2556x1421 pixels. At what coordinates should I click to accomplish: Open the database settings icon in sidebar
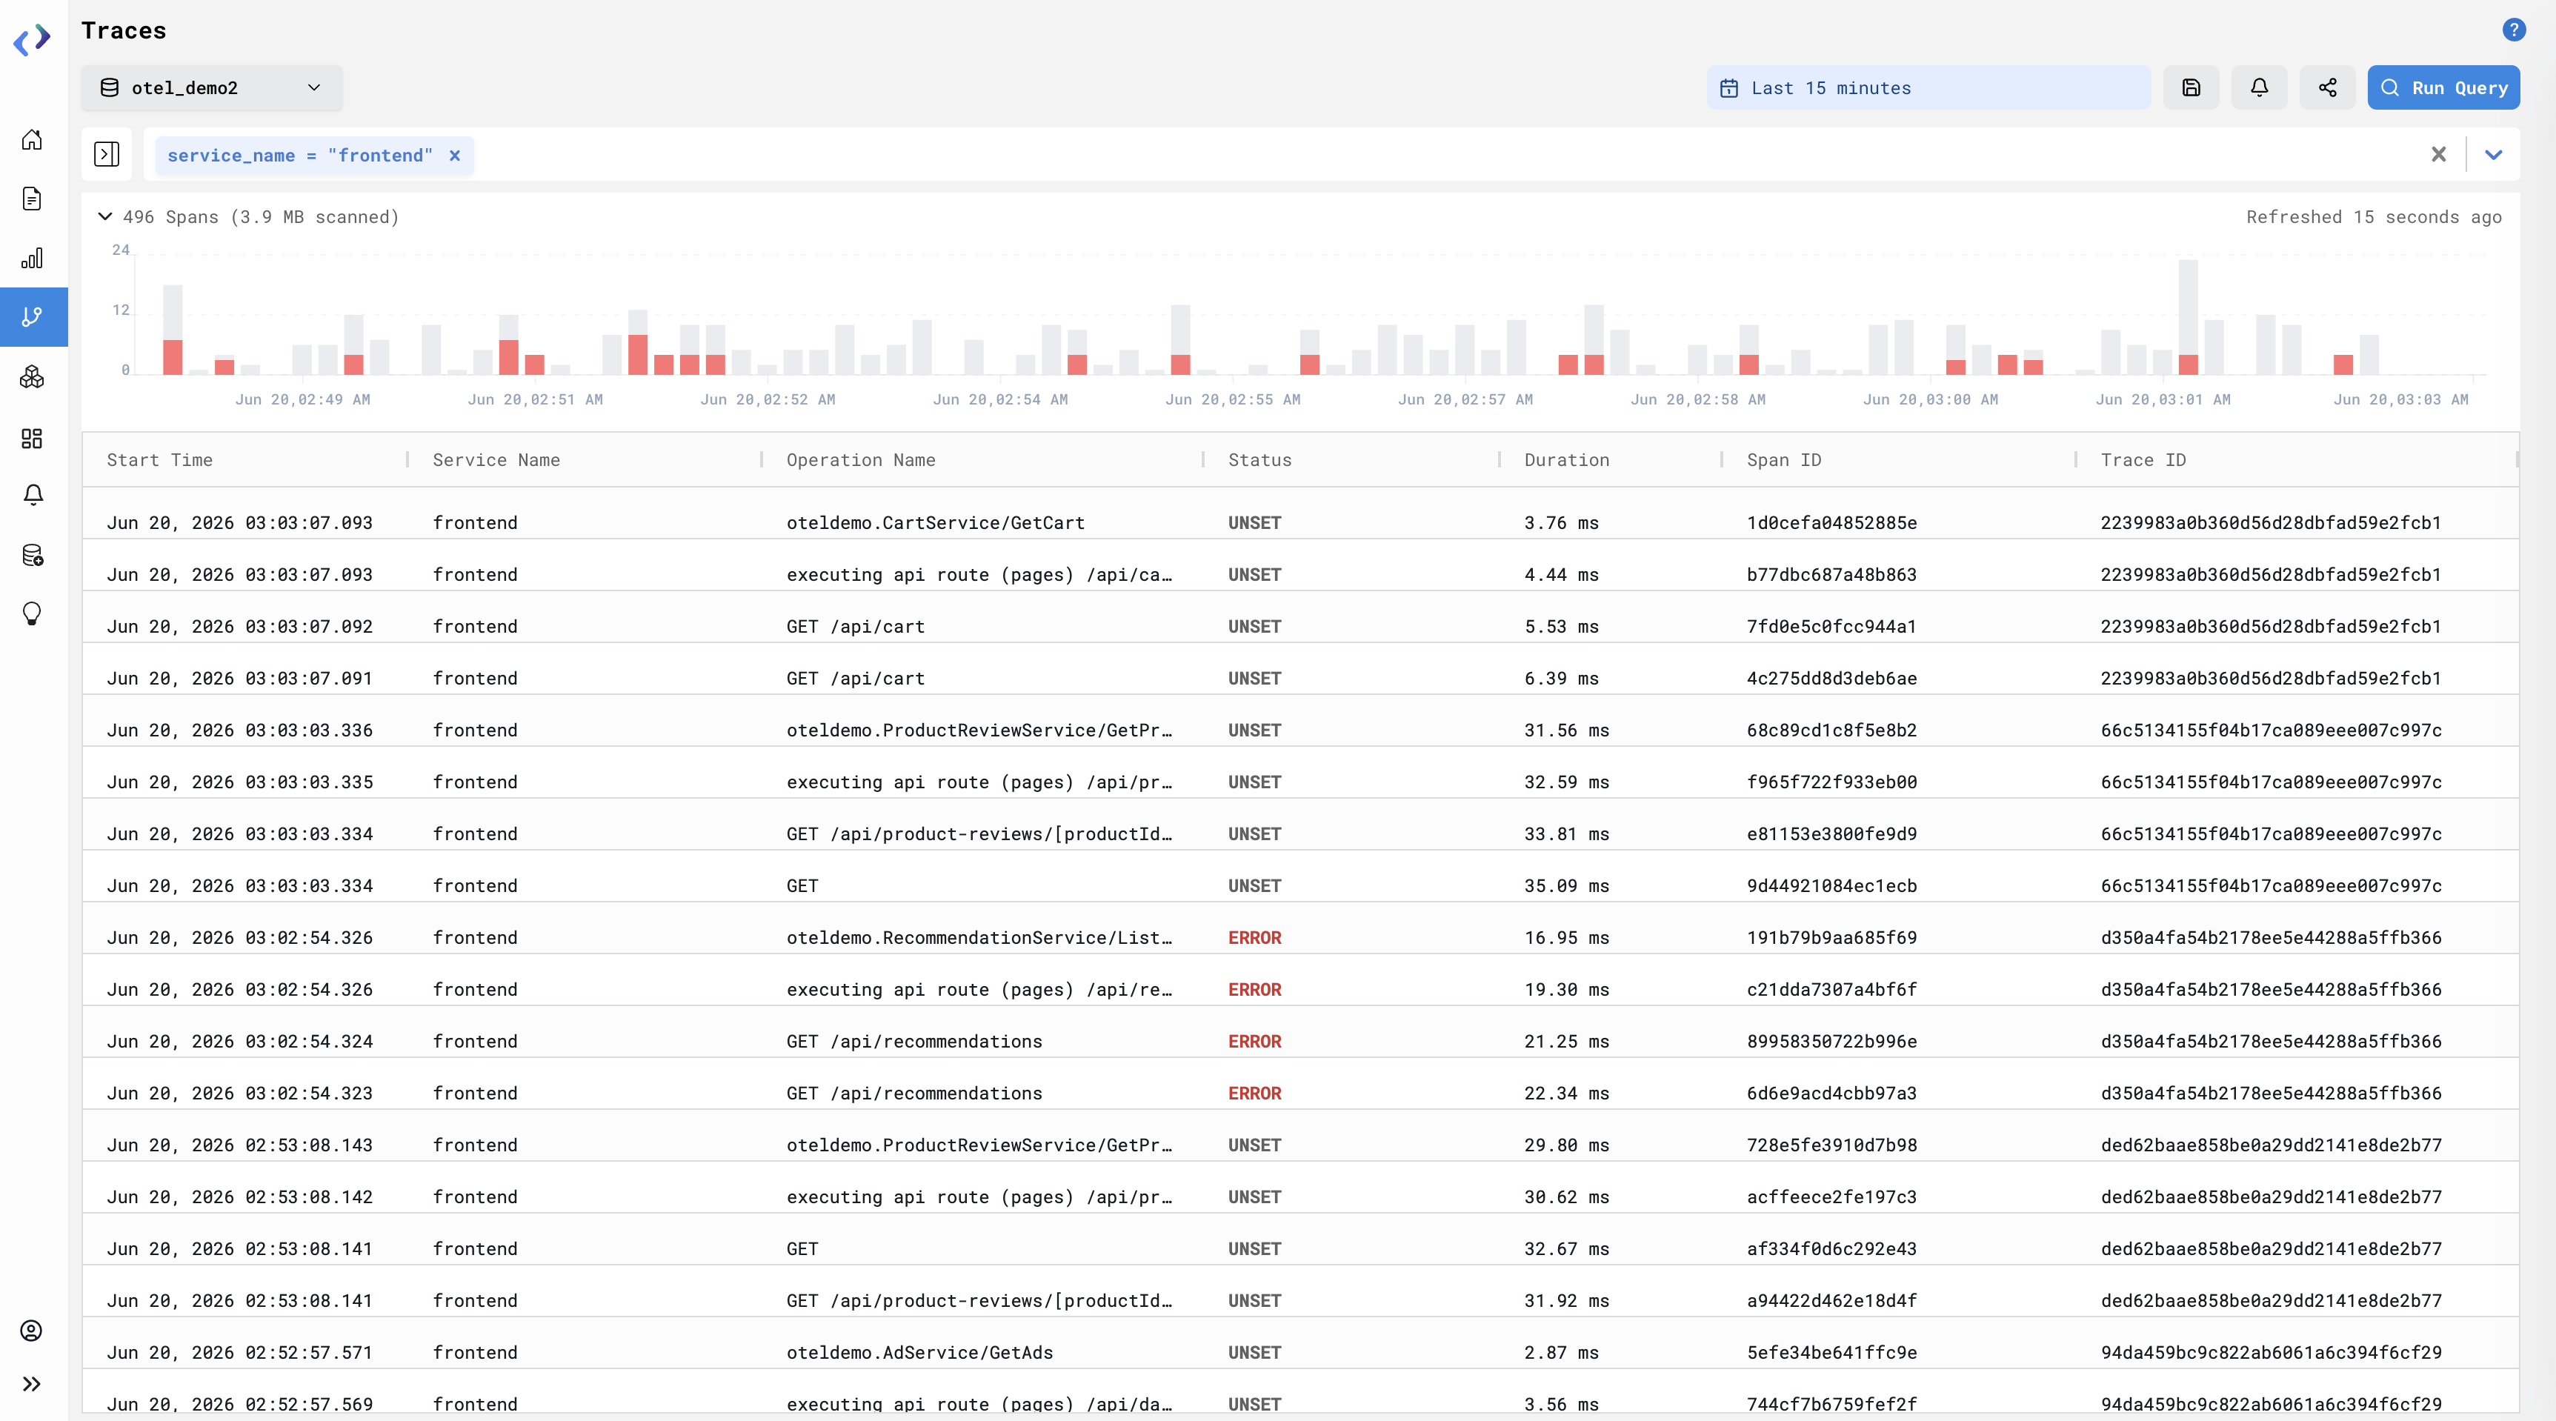coord(32,555)
